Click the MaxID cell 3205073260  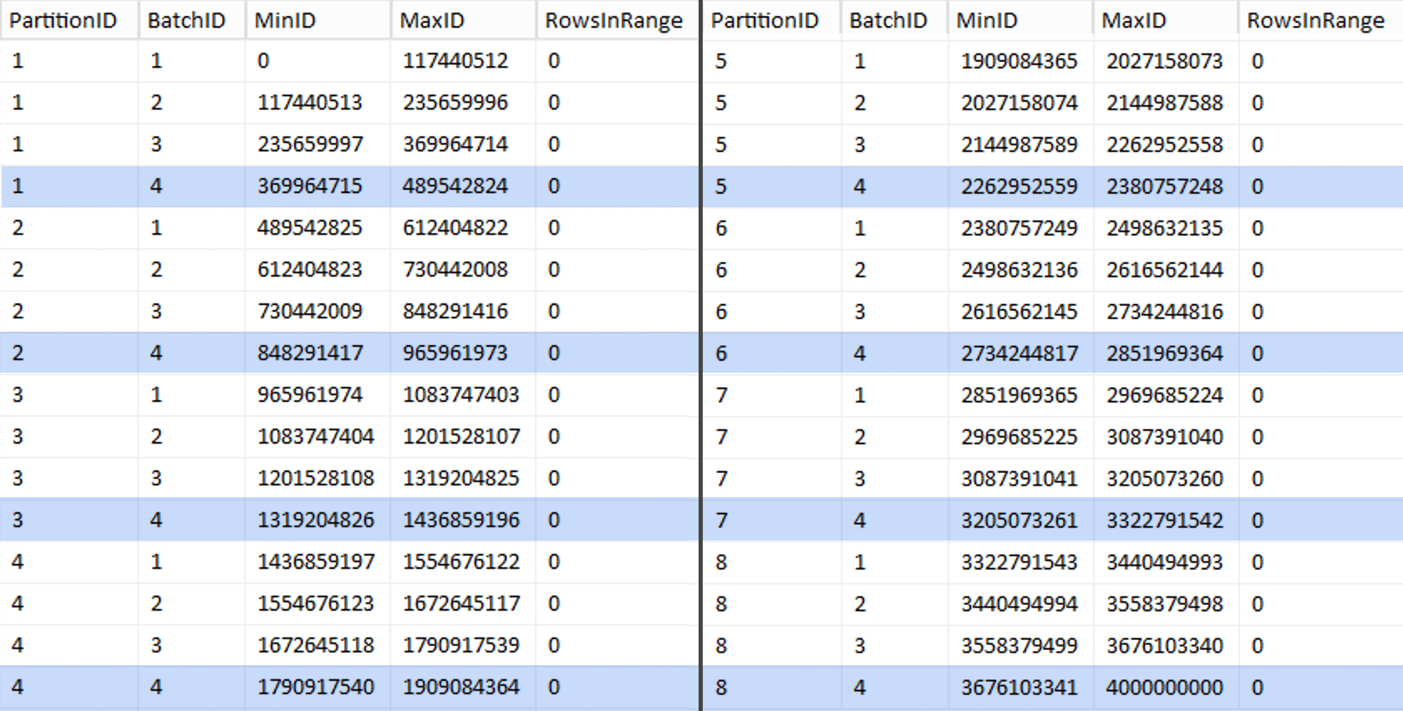click(1166, 479)
